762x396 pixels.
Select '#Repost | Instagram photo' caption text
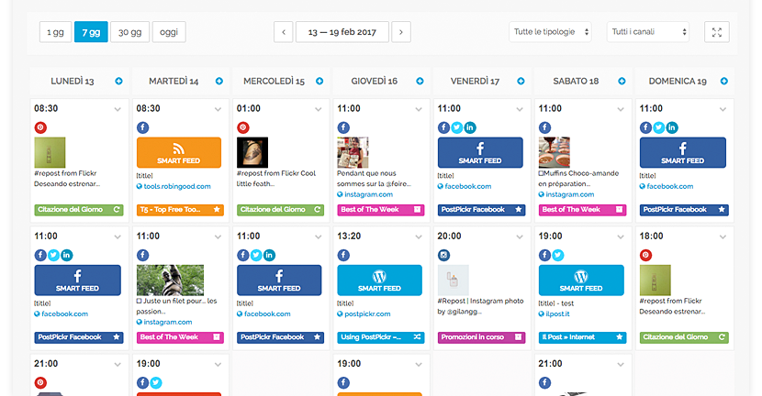pyautogui.click(x=481, y=301)
